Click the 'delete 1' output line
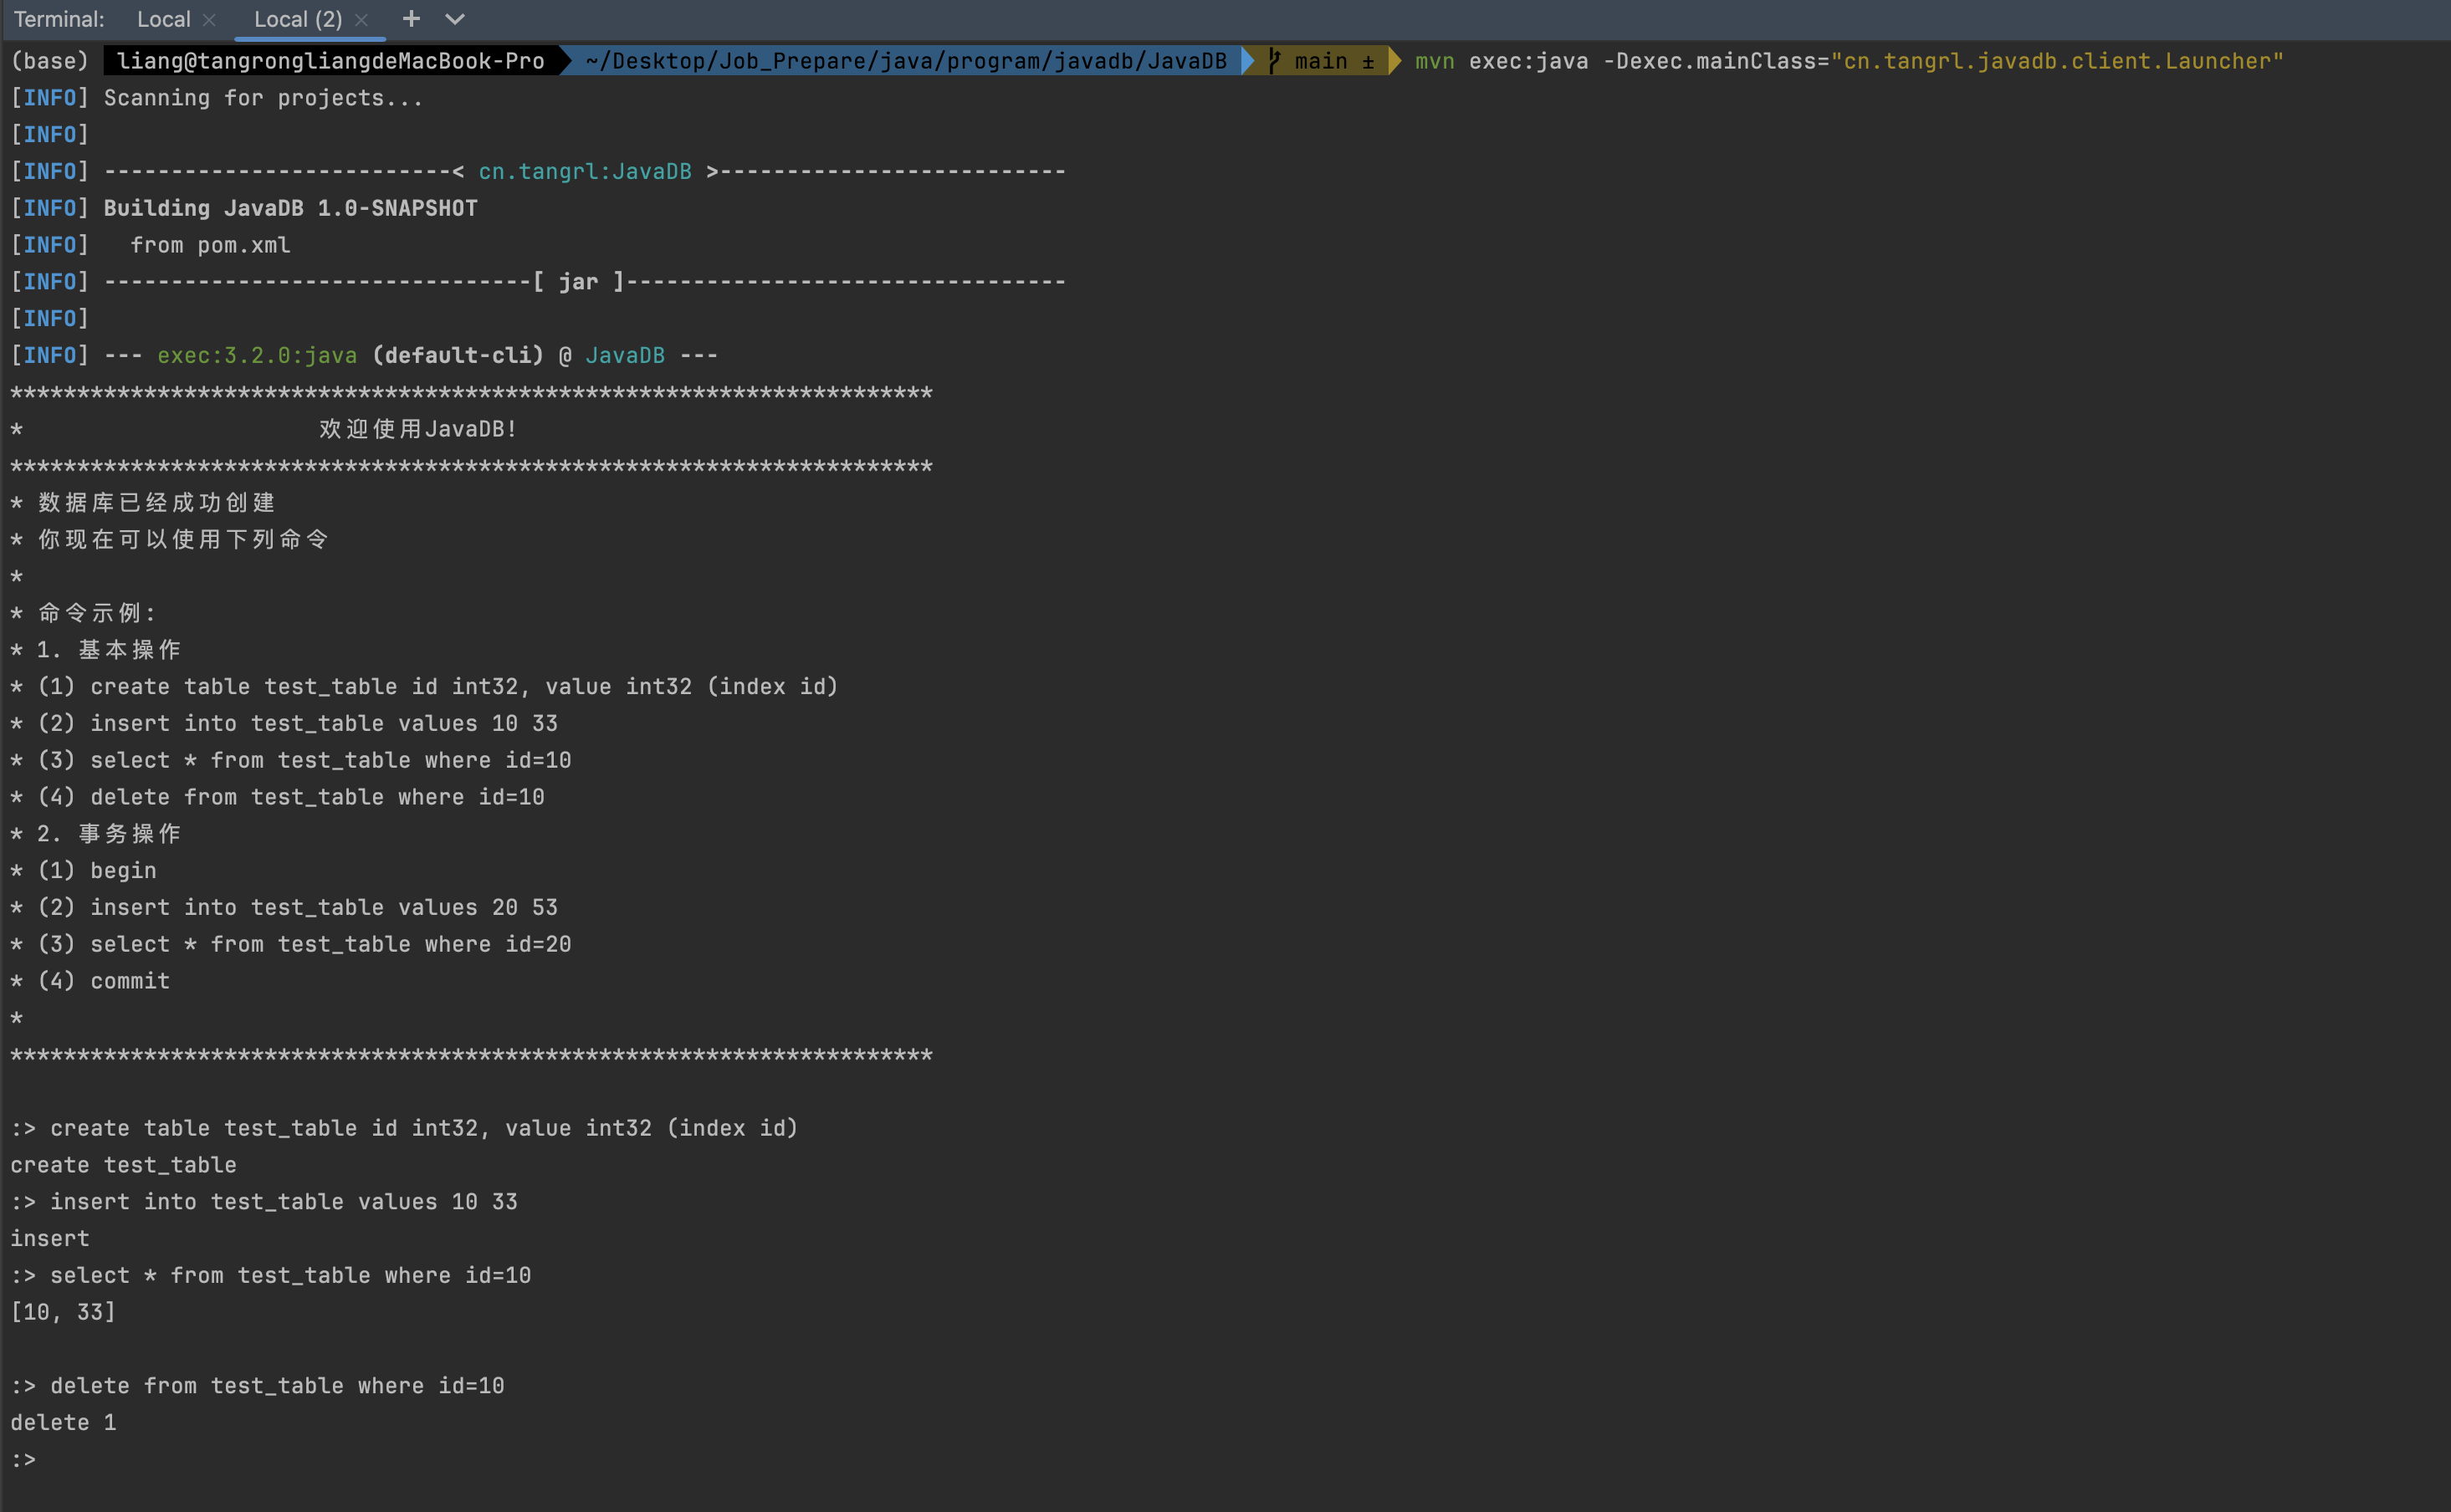The height and width of the screenshot is (1512, 2451). [x=63, y=1423]
